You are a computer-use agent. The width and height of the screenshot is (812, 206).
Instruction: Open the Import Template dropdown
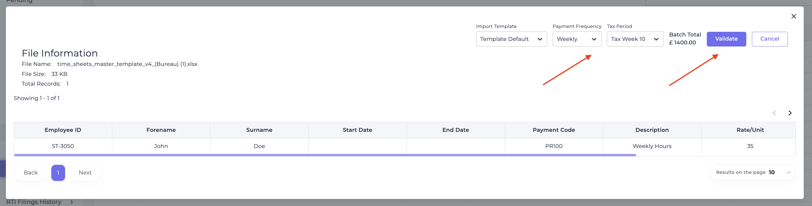[x=511, y=39]
